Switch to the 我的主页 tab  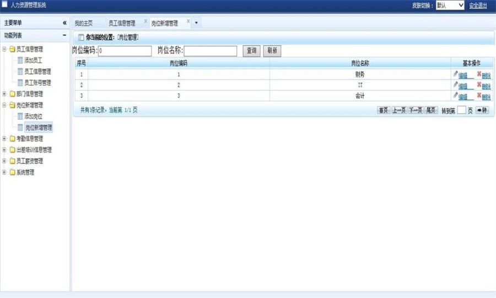click(x=84, y=23)
